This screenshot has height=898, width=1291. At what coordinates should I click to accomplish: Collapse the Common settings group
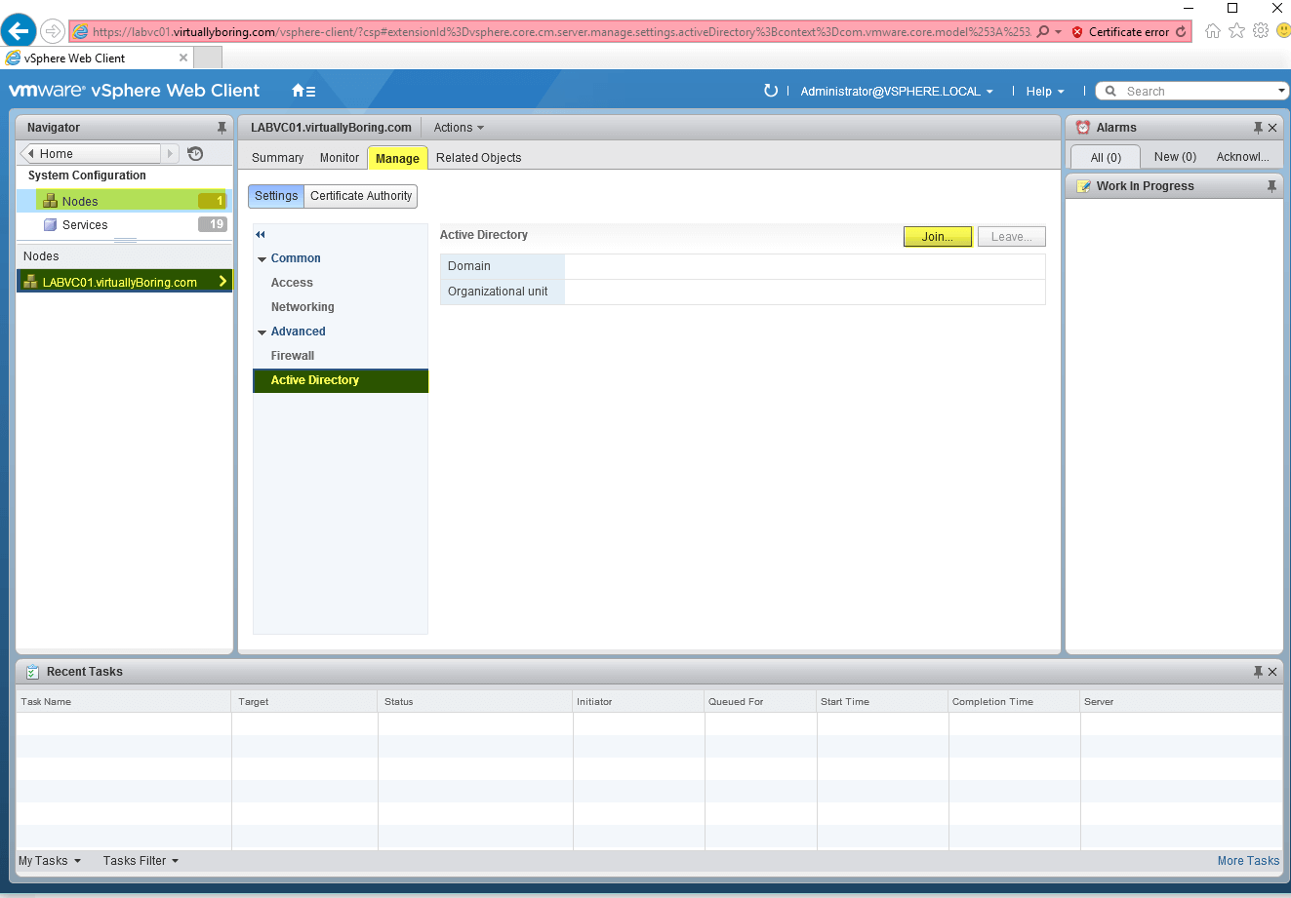pyautogui.click(x=262, y=259)
